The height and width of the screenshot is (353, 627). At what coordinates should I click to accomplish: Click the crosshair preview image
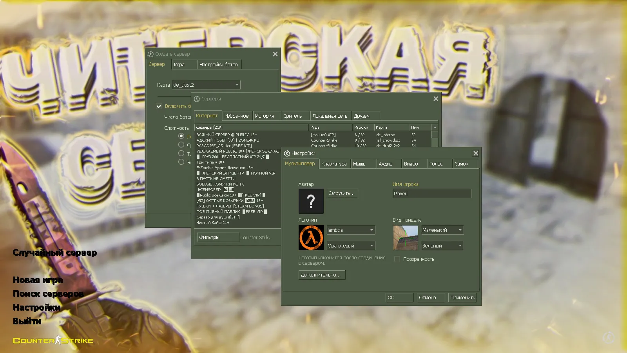point(404,237)
